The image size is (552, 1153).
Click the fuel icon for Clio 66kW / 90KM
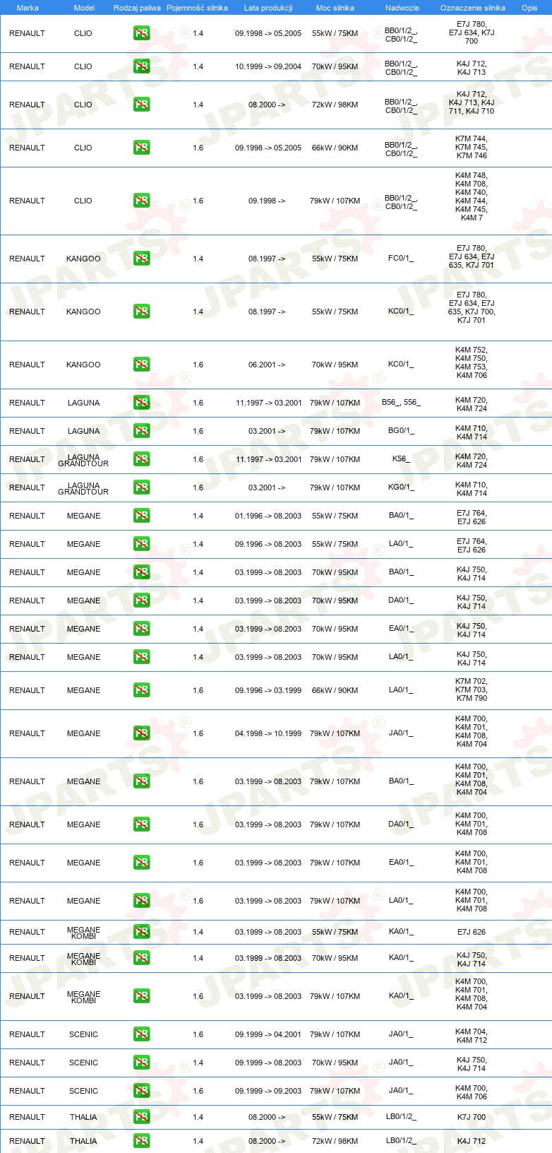[142, 148]
